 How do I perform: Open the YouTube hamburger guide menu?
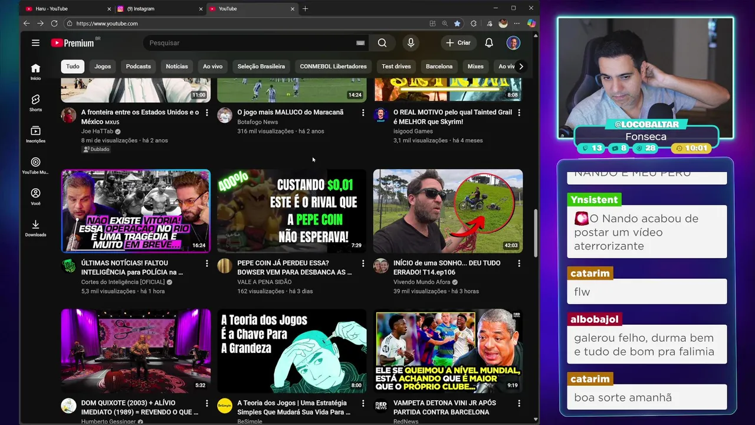pyautogui.click(x=35, y=42)
